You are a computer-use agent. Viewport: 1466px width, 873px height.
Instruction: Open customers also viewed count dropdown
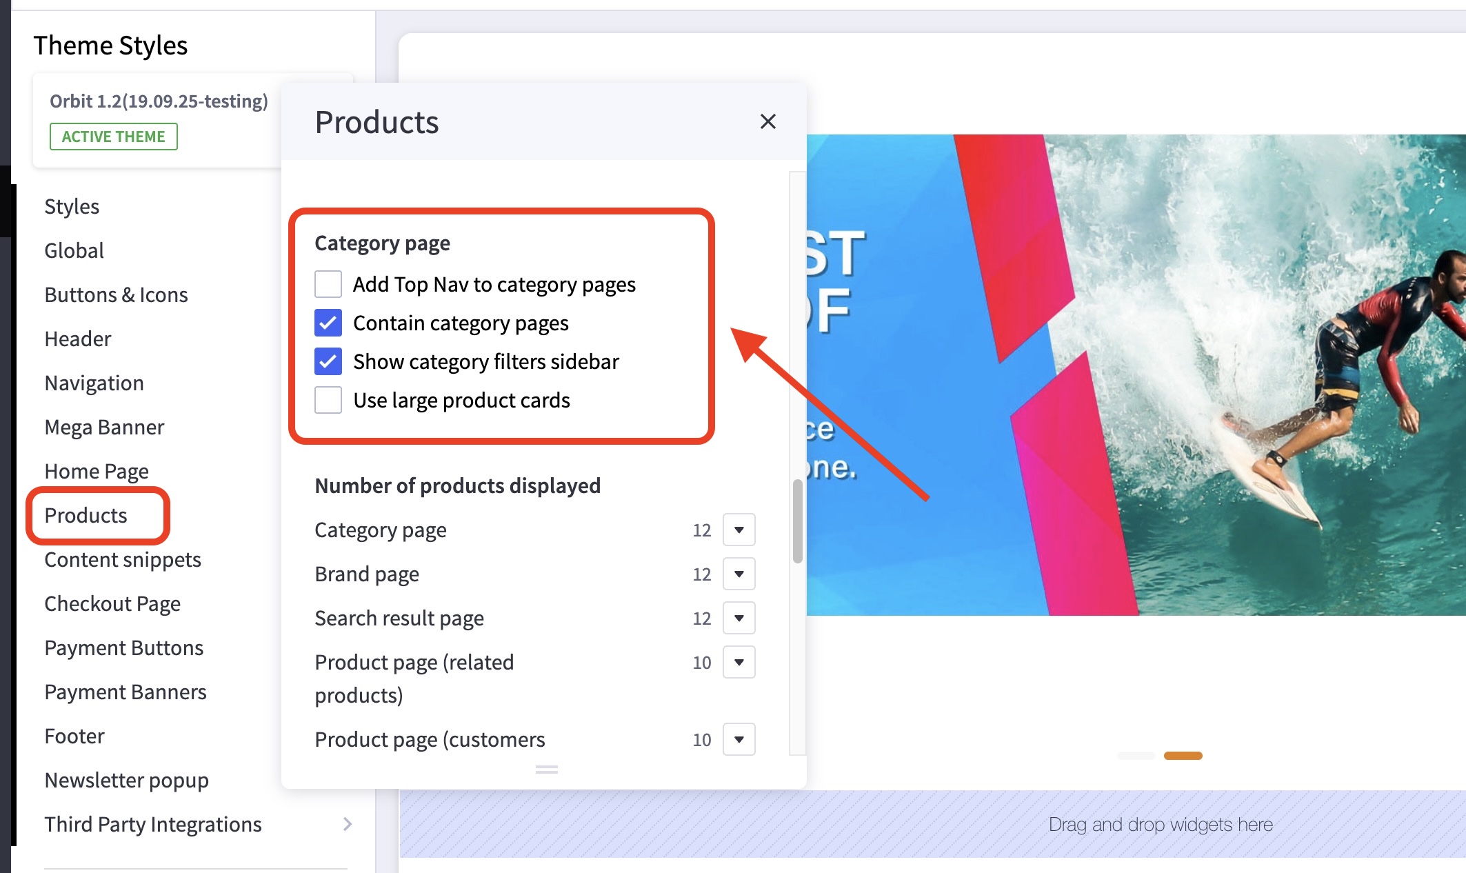(739, 739)
